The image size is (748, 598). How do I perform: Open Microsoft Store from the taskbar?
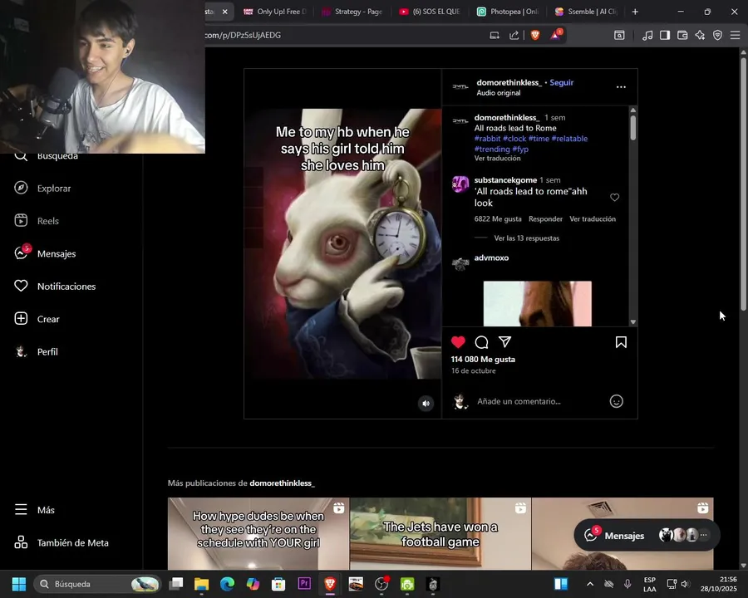(278, 584)
